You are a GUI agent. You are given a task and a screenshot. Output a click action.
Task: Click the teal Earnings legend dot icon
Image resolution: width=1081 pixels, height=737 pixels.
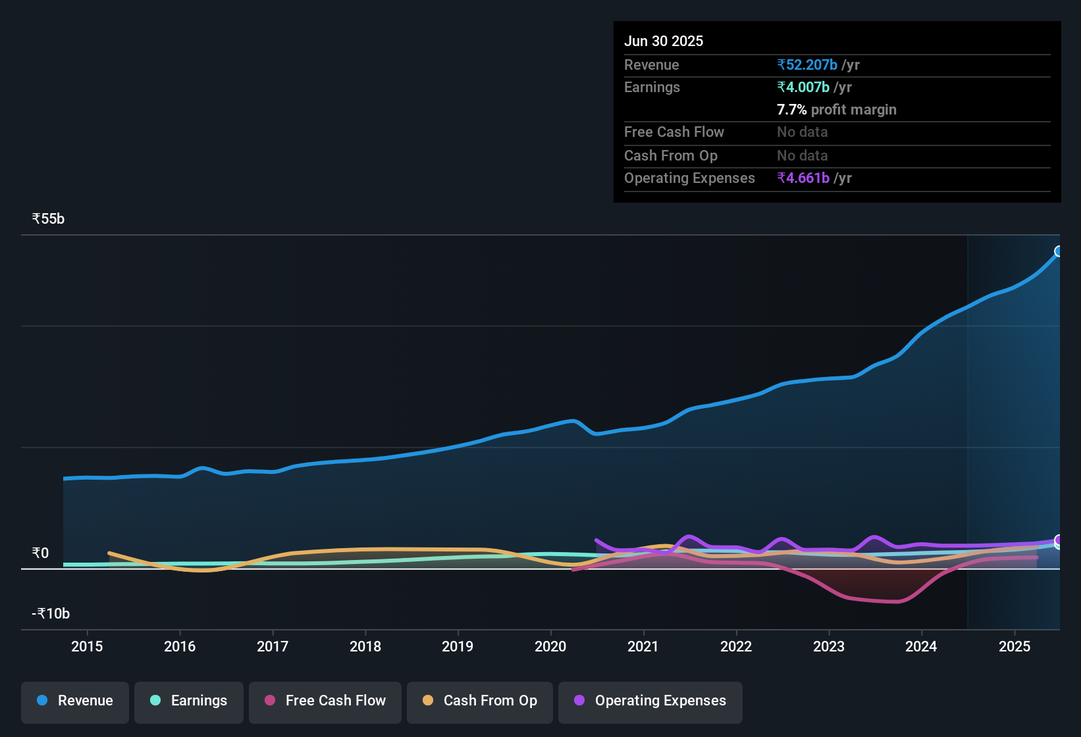(x=155, y=701)
